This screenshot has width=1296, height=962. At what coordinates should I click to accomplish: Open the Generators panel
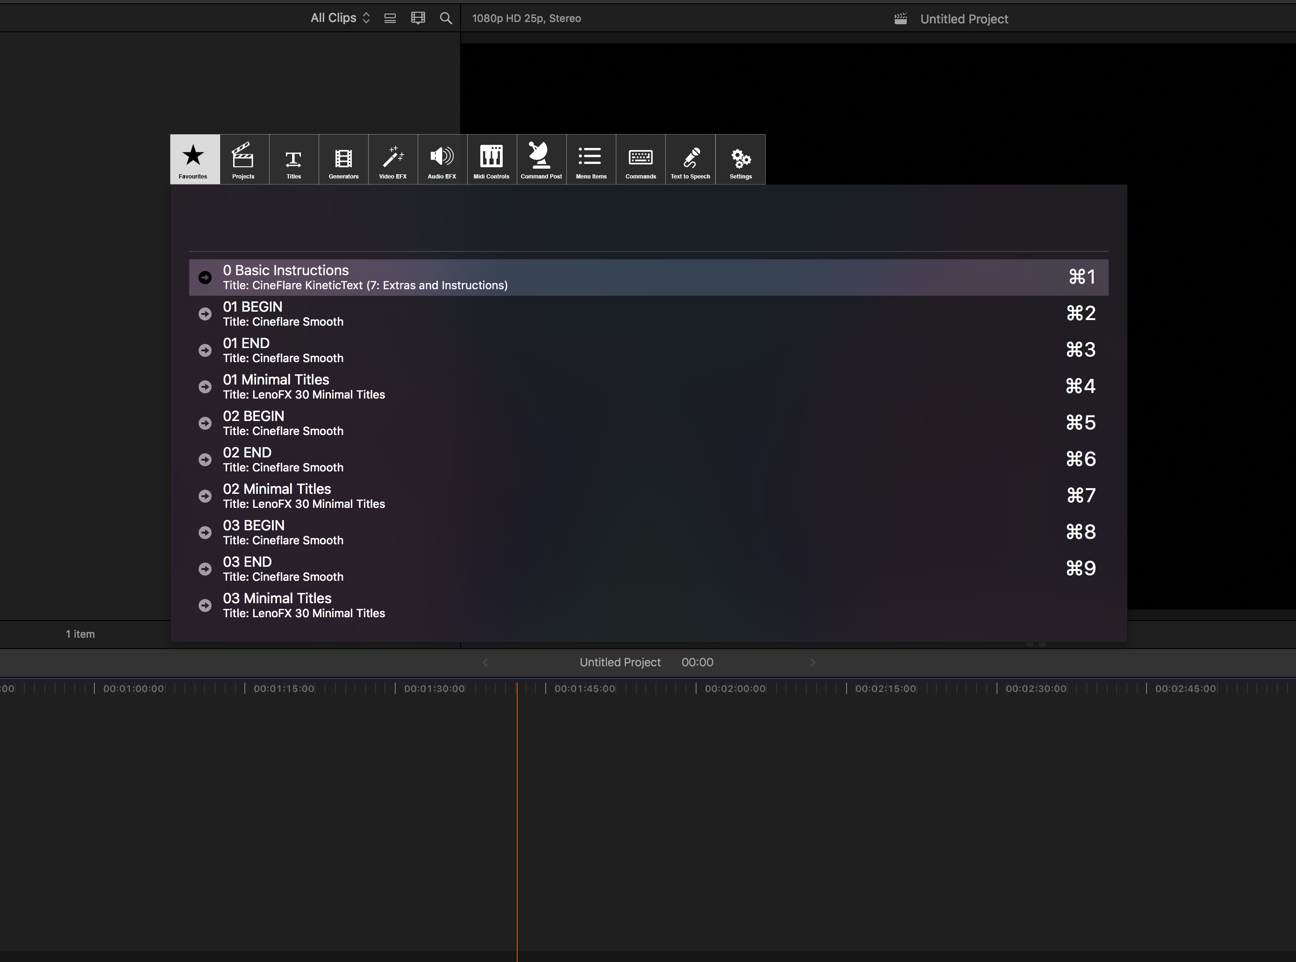(343, 158)
